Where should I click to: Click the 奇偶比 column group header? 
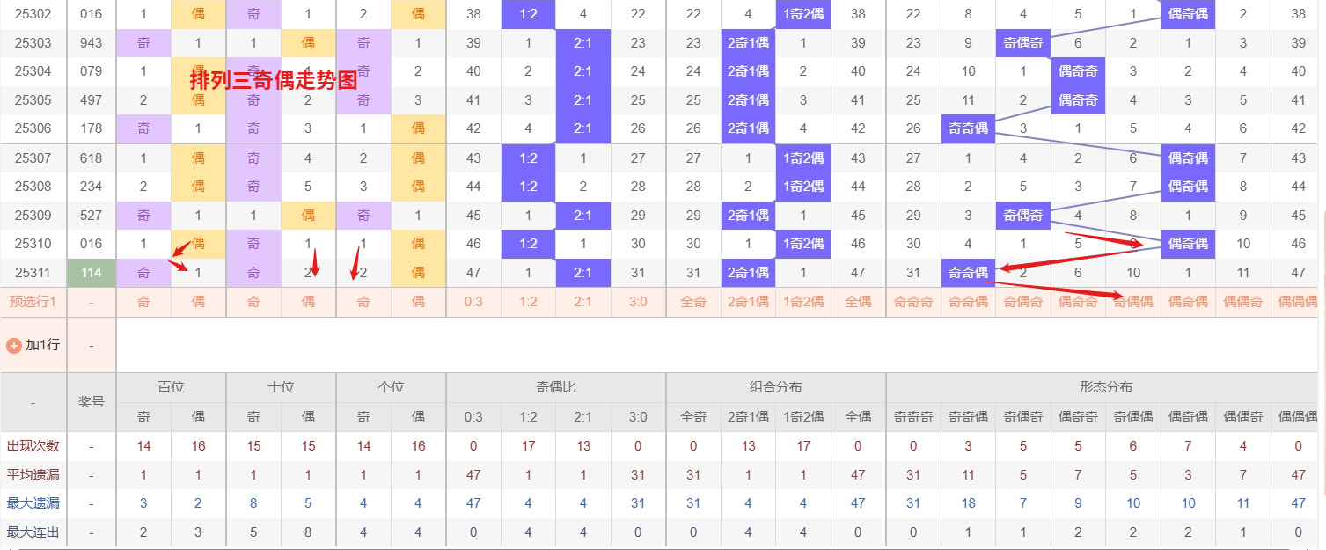coord(556,387)
